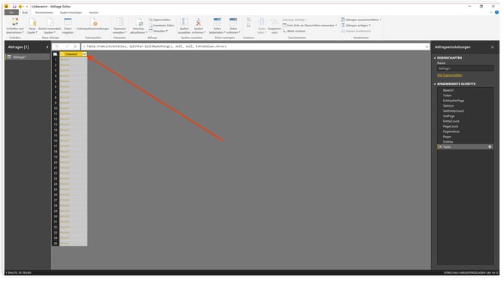Screen dimensions: 504x281
Task: Click row 1 cell in Column1
Action: (x=73, y=60)
